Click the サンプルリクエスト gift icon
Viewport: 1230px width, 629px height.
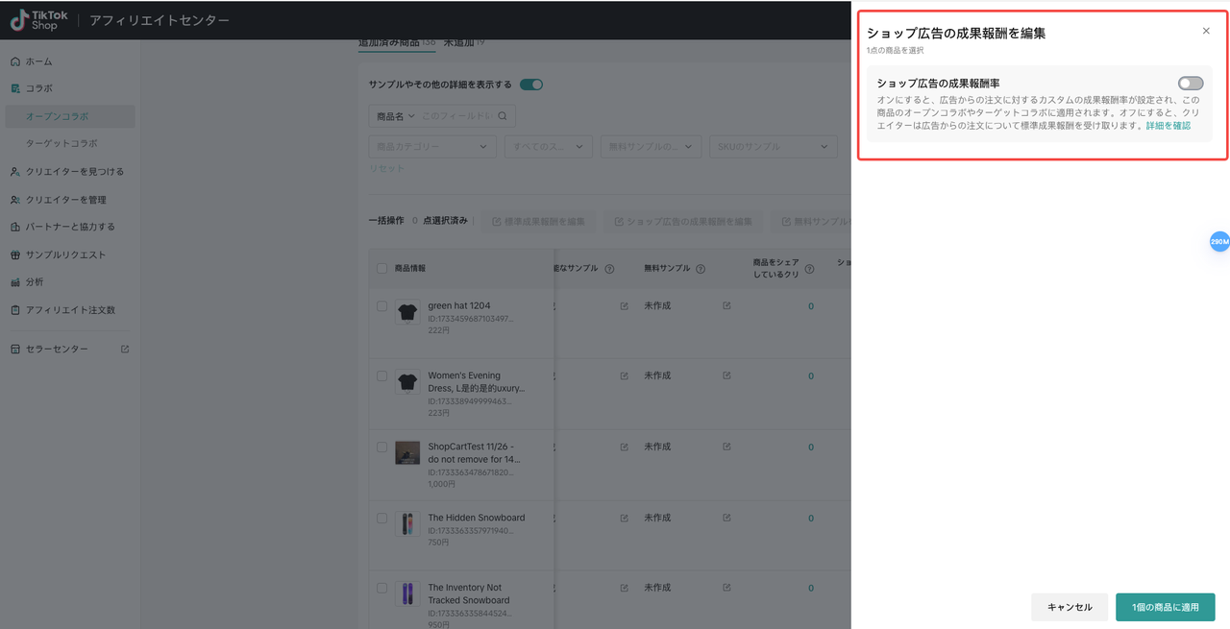(15, 255)
